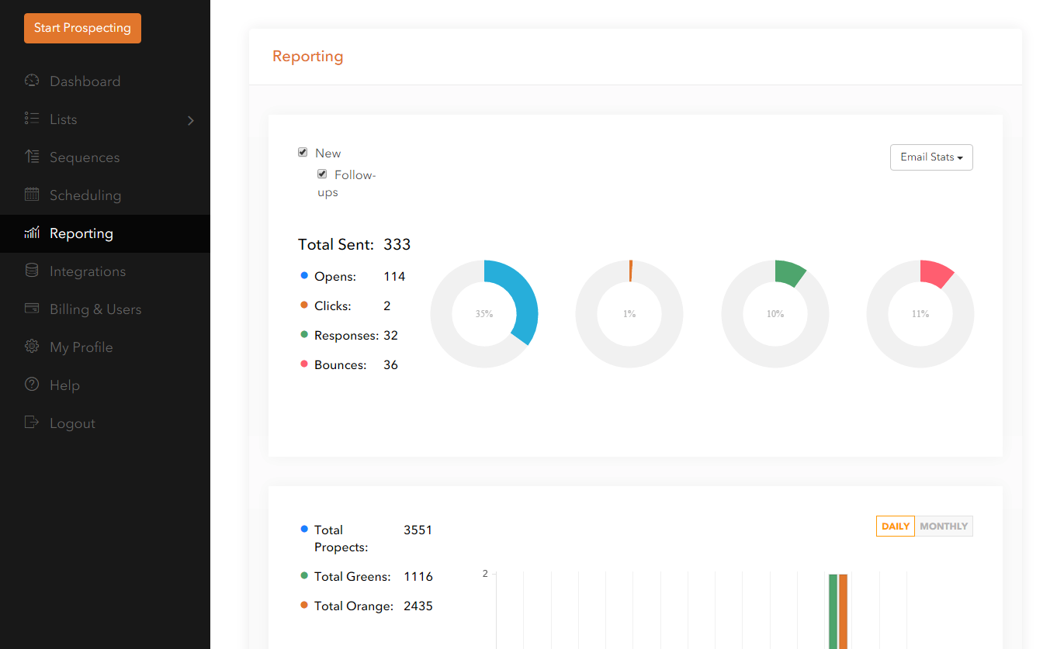Toggle the New emails filter off

pos(303,152)
